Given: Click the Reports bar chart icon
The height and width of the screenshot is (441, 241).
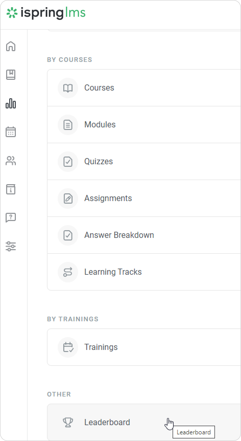Looking at the screenshot, I should tap(11, 104).
